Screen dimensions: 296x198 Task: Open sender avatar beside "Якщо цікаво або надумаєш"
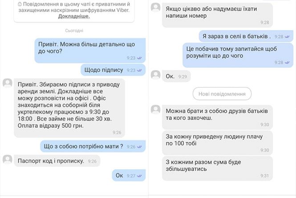[x=155, y=7]
